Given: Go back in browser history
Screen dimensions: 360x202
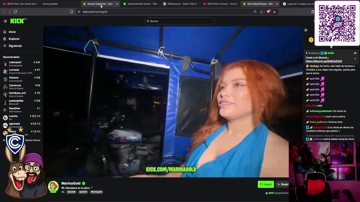Looking at the screenshot, I should (4, 12).
